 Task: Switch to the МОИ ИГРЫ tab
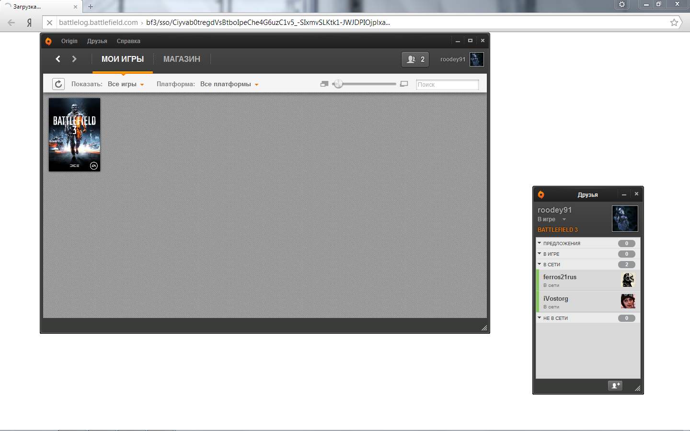123,59
